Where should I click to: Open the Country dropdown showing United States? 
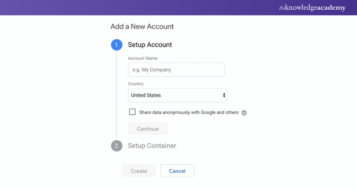pyautogui.click(x=176, y=95)
